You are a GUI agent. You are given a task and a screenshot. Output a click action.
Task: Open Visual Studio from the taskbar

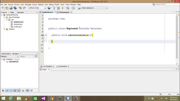coord(43,98)
